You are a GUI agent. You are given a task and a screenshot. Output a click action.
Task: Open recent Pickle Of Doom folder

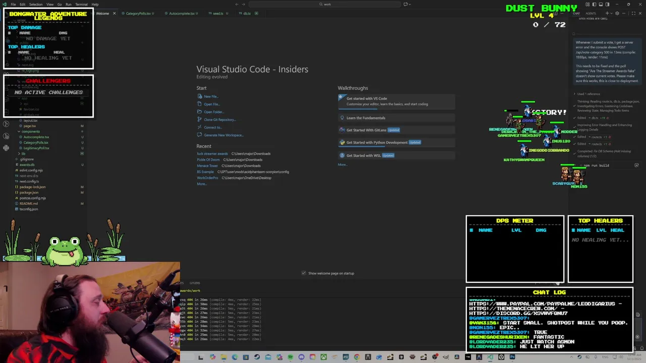click(x=208, y=160)
